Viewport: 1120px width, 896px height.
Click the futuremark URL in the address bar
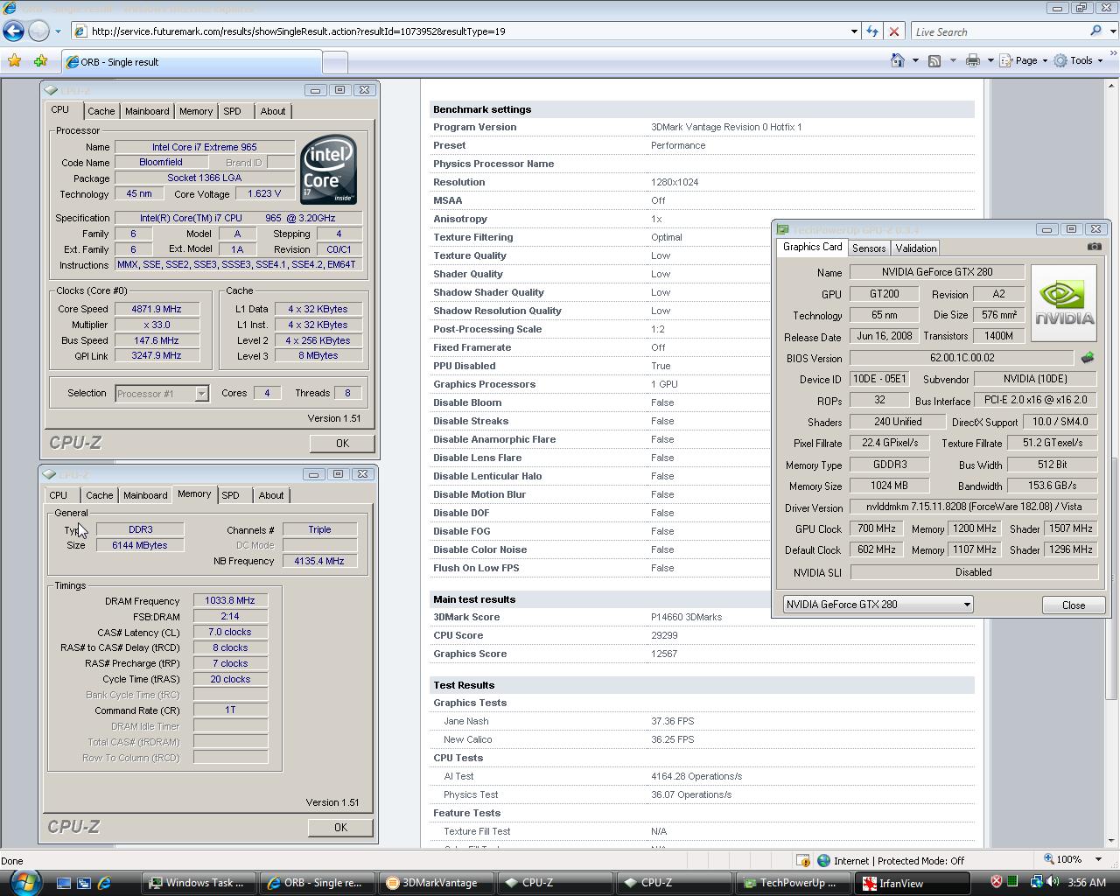click(x=297, y=31)
